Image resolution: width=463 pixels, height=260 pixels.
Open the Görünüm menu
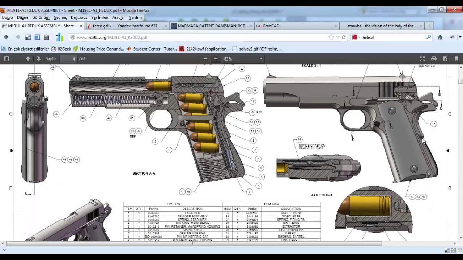41,17
